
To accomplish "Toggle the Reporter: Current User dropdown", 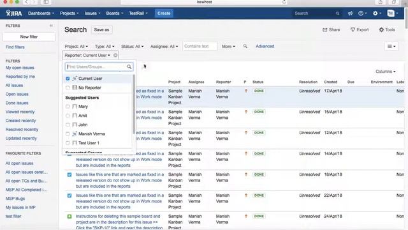I will coord(87,56).
